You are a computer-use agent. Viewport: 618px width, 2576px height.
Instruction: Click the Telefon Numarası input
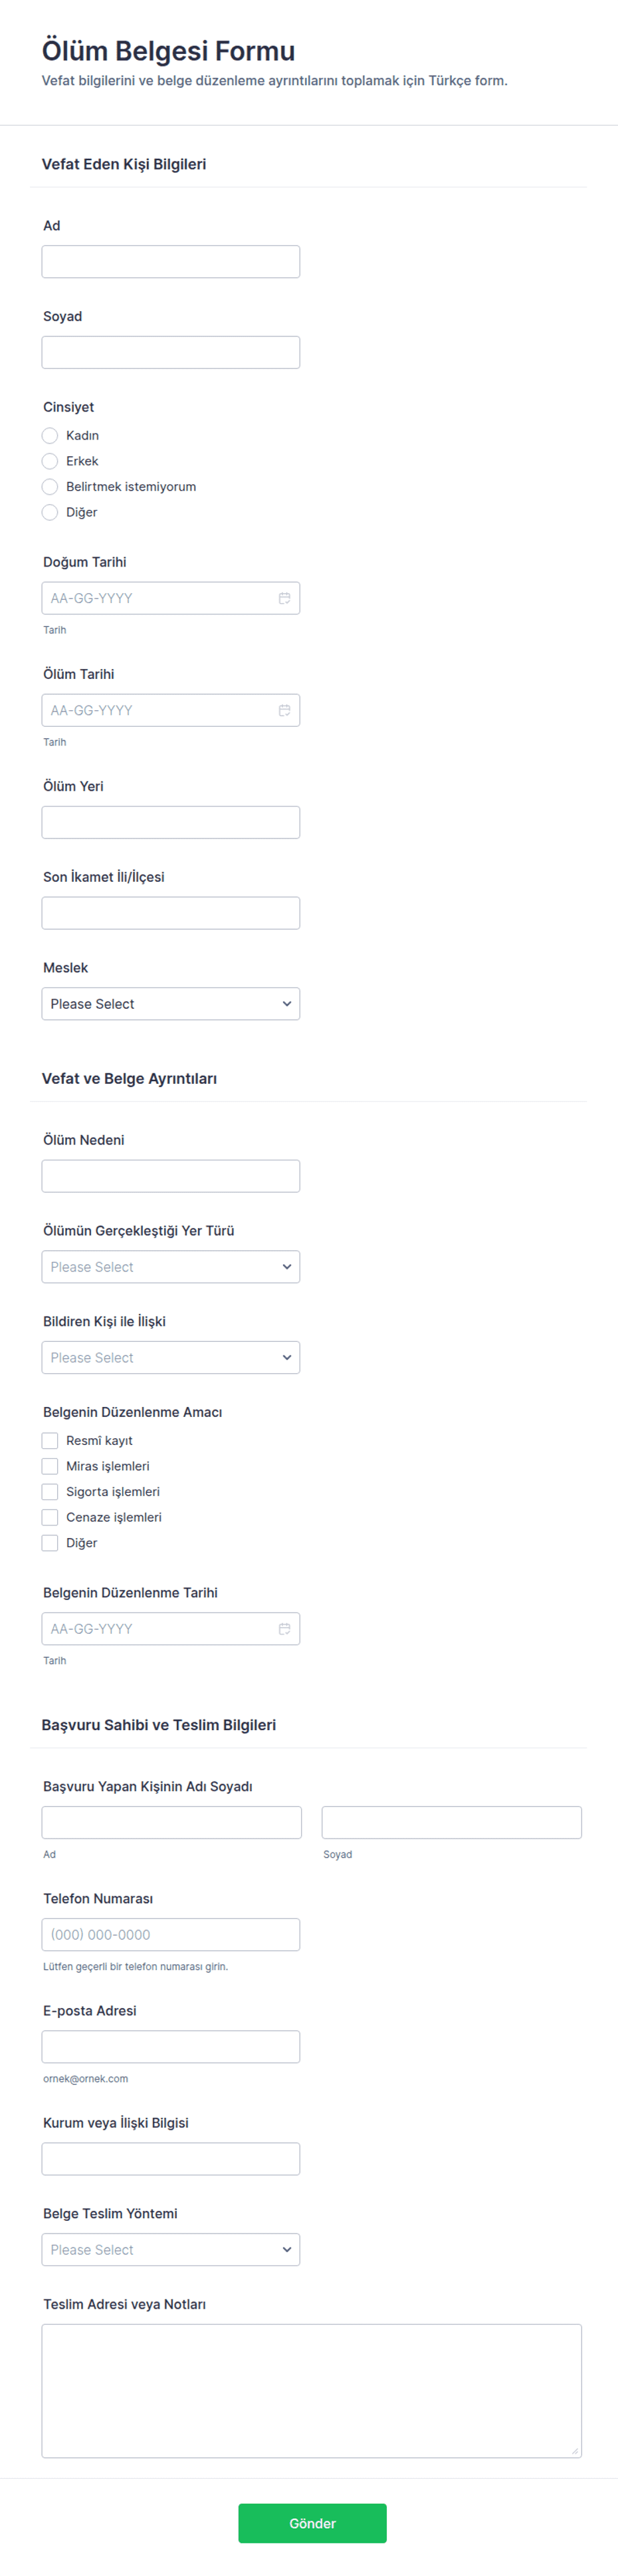(x=170, y=1934)
